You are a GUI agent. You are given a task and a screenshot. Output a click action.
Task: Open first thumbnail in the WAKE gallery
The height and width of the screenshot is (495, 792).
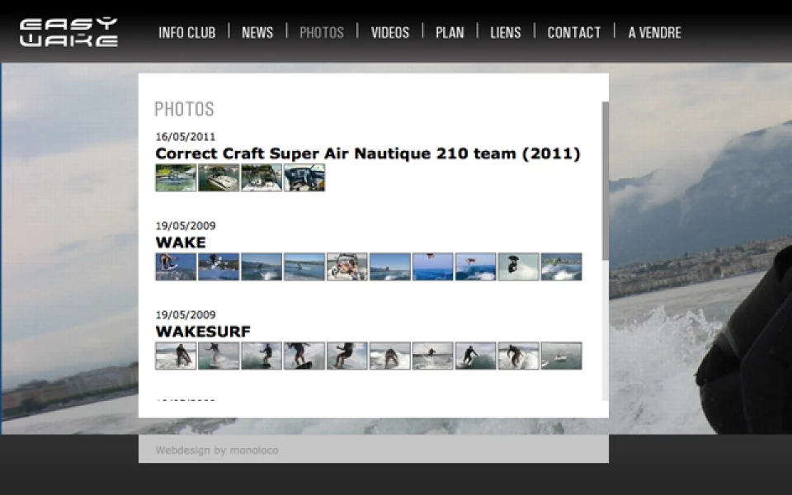pos(176,266)
